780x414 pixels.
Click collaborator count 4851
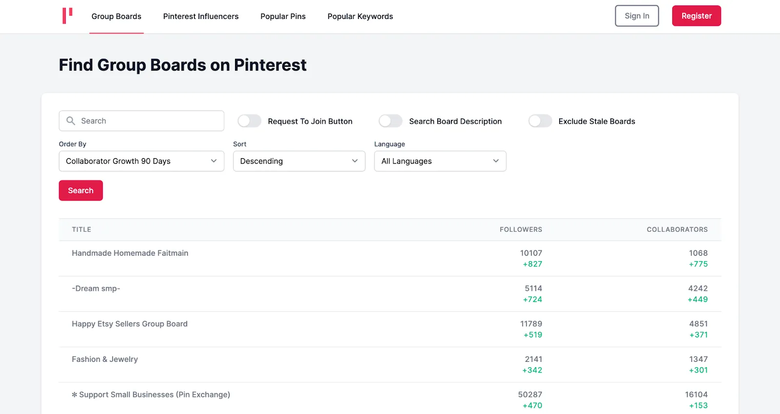point(699,324)
